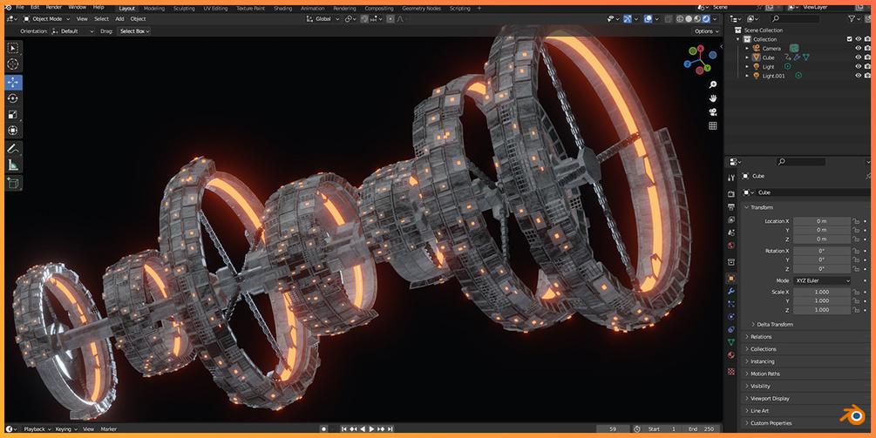Switch to the Geometry Nodes workspace tab
Screen dimensions: 876x438
click(x=421, y=9)
